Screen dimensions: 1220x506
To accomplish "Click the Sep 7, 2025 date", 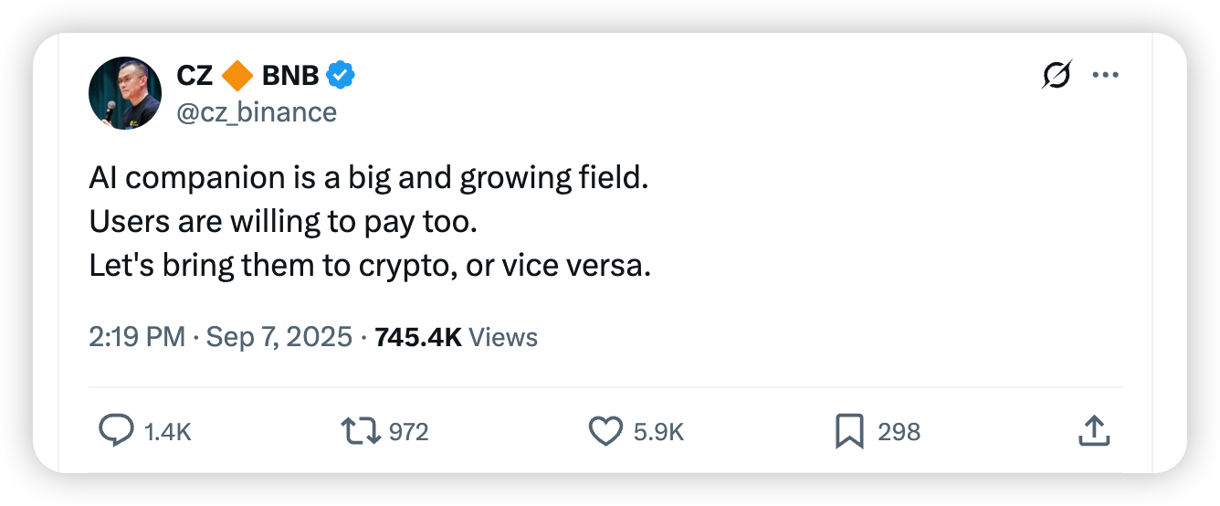I will (279, 337).
